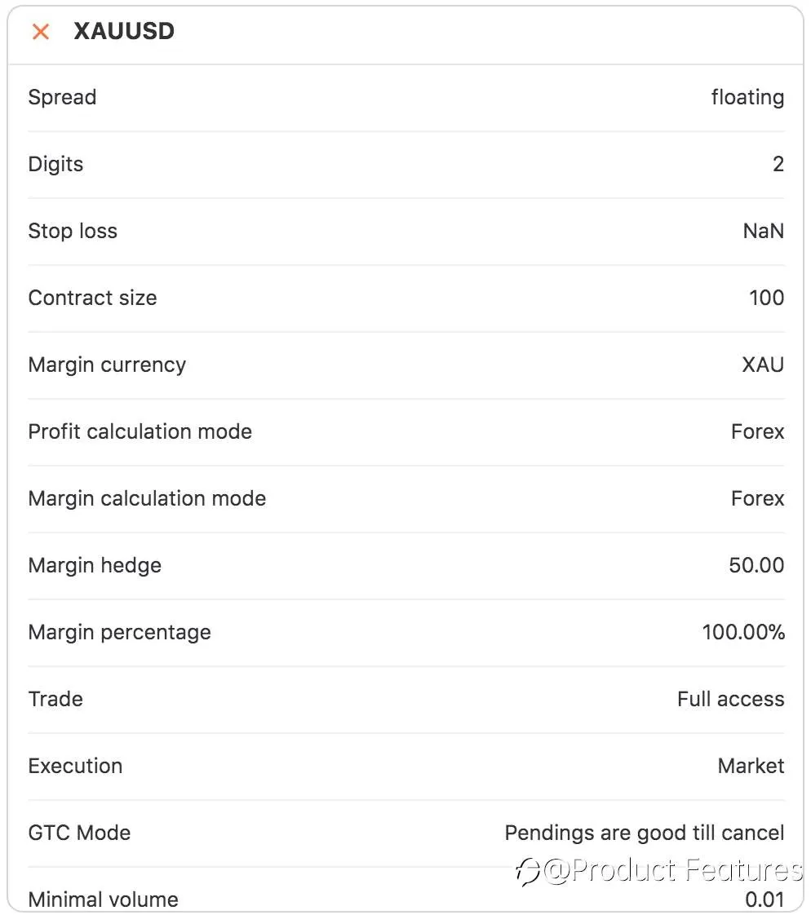The width and height of the screenshot is (811, 915).
Task: Click the Stop loss NaN value
Action: coord(763,231)
